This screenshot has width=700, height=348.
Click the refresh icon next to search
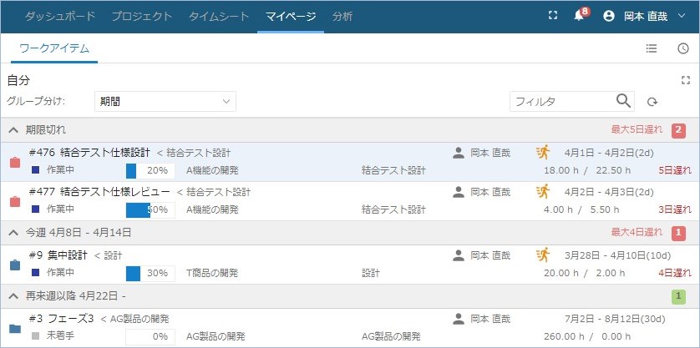652,102
